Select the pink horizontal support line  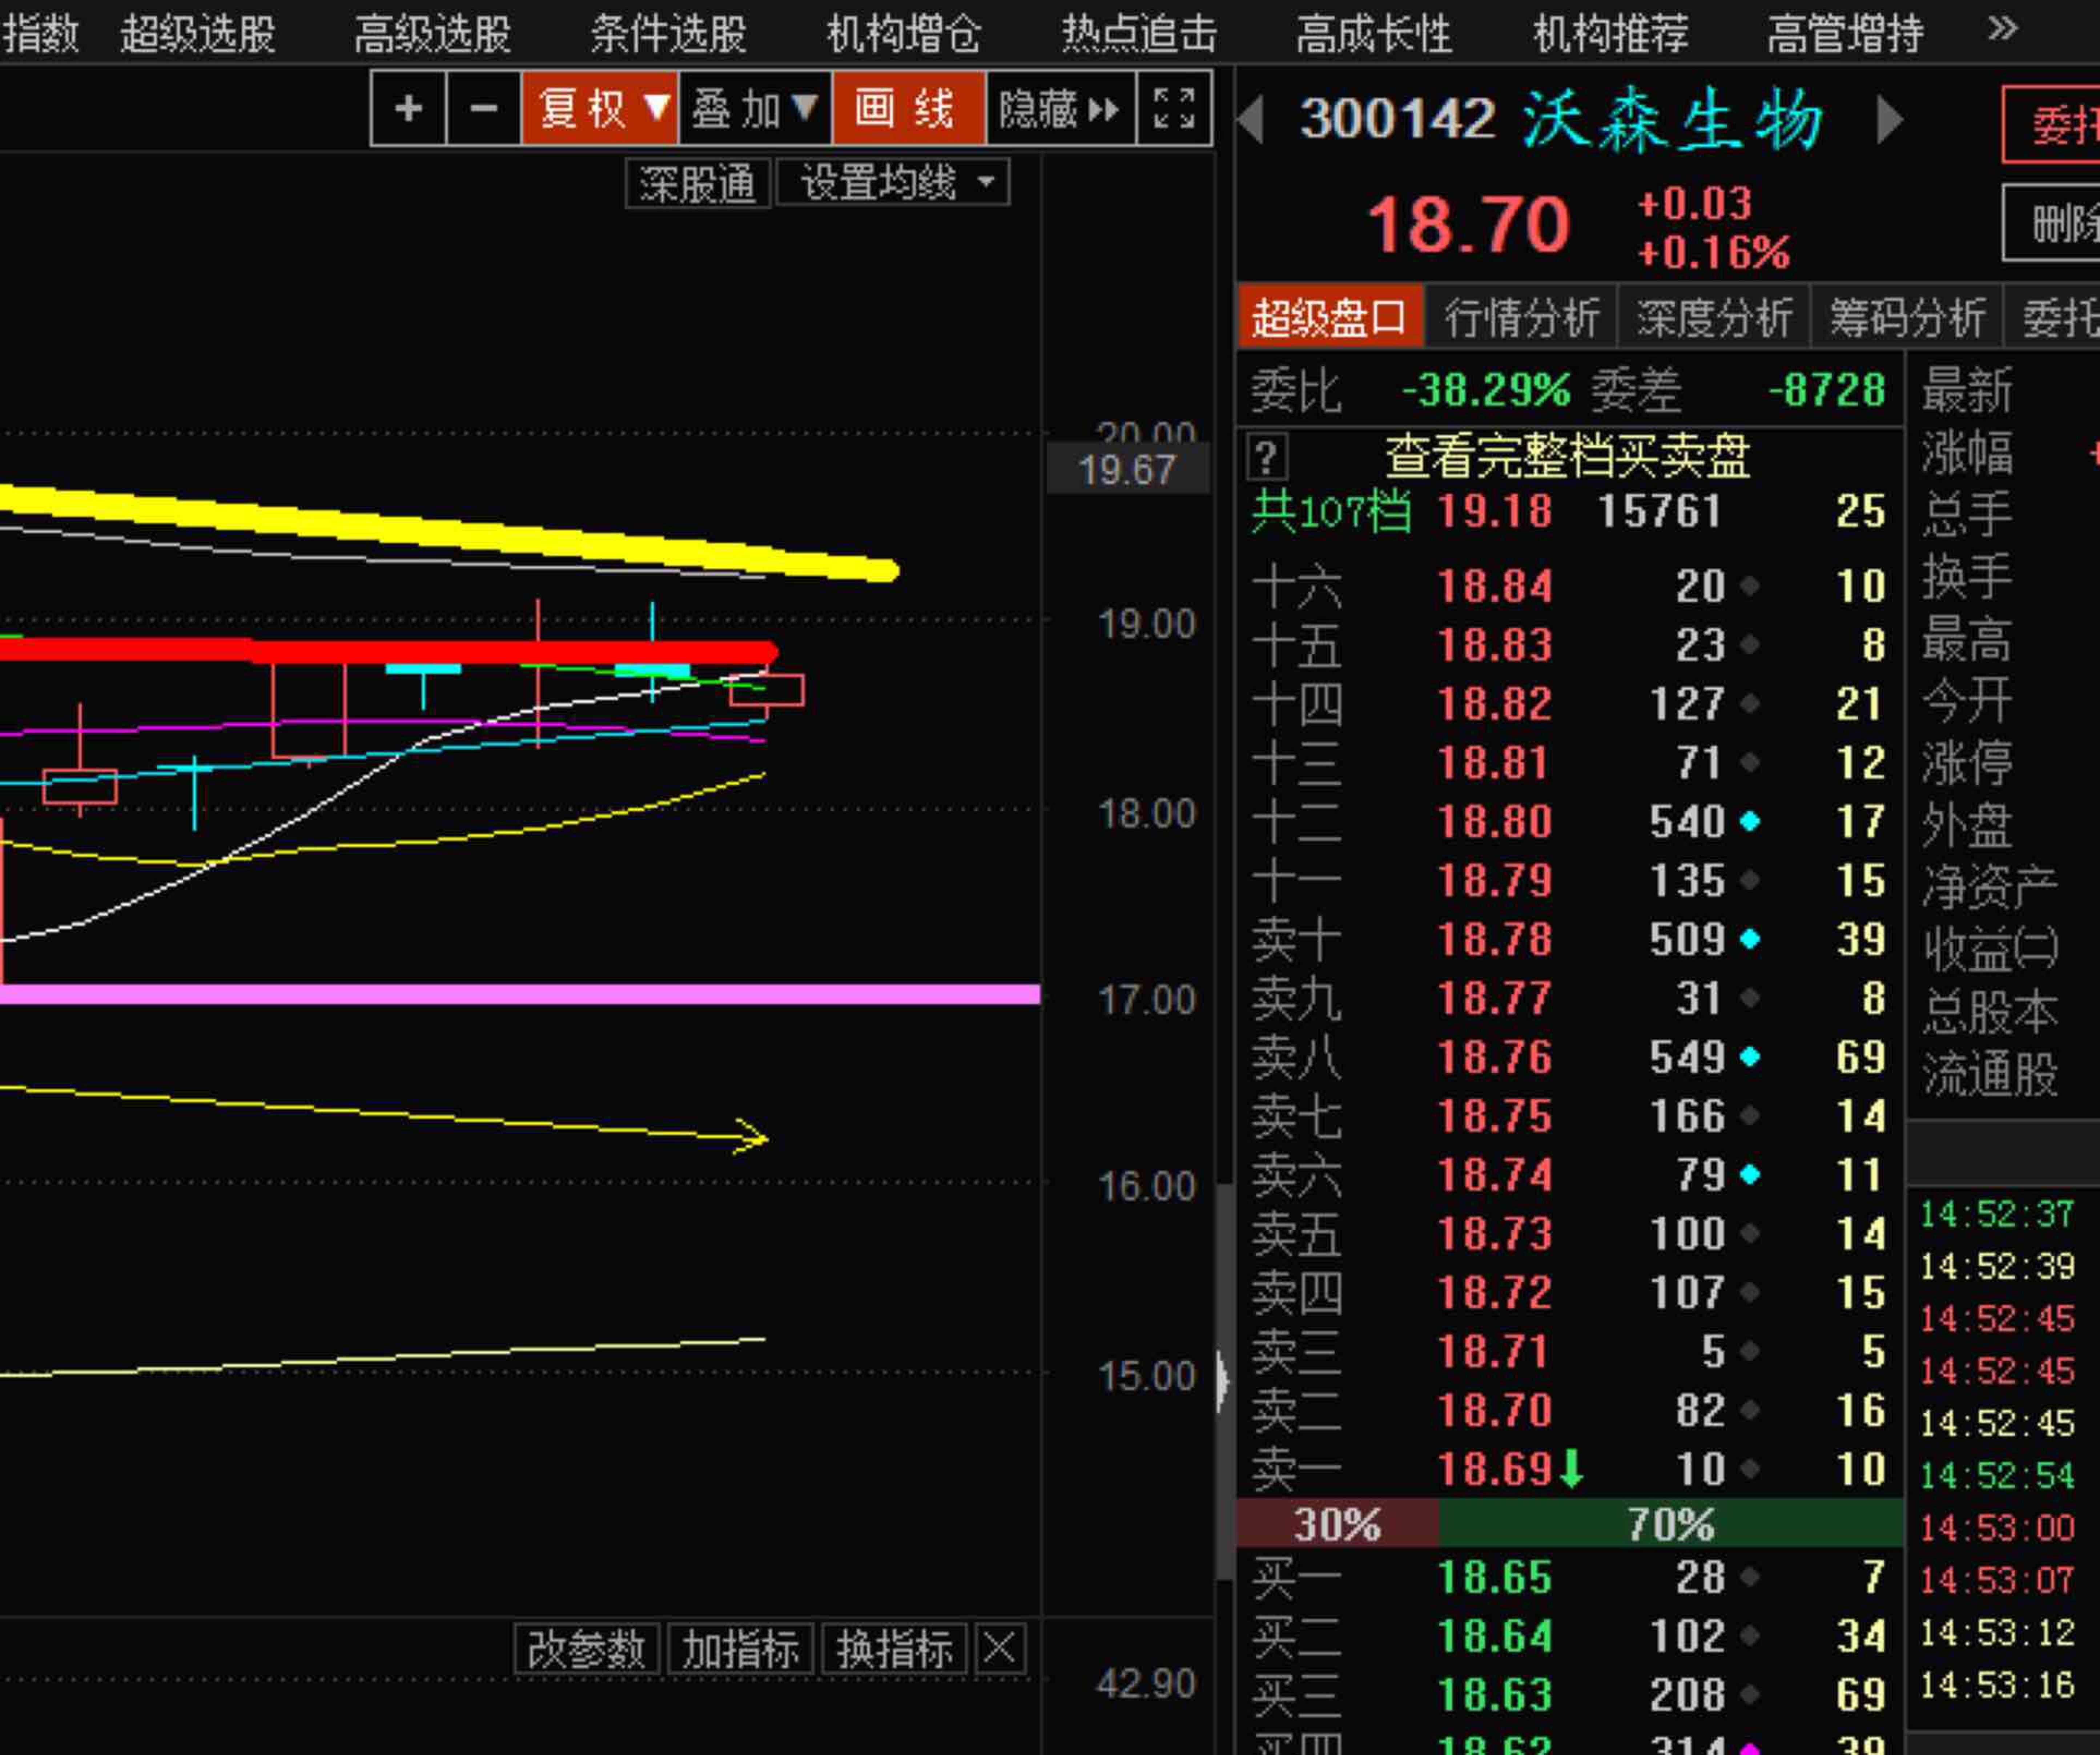point(520,994)
